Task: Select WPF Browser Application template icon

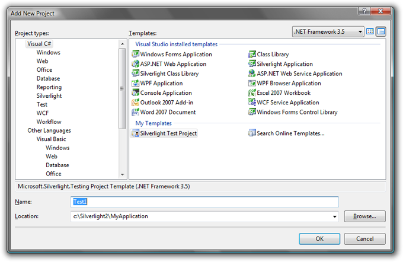Action: click(x=252, y=83)
